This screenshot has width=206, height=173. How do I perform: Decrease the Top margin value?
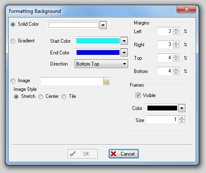click(176, 59)
